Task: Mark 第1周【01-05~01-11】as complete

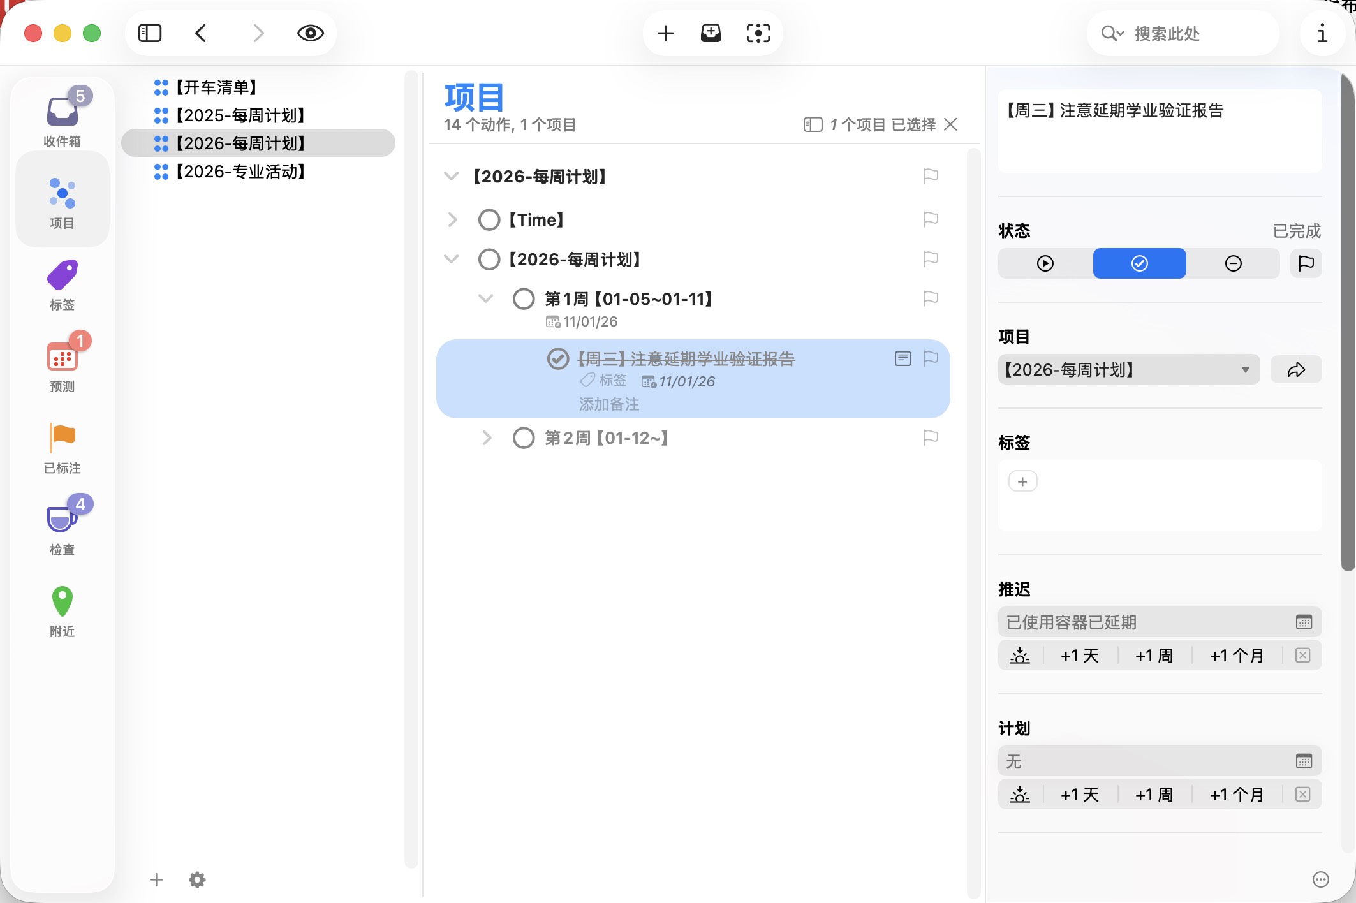Action: click(x=524, y=298)
